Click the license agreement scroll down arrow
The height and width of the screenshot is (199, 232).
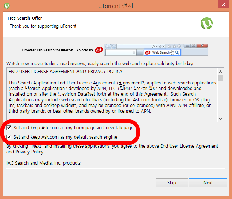pos(220,119)
